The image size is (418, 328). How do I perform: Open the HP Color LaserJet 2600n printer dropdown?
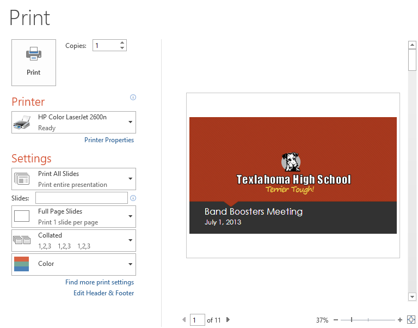(73, 123)
